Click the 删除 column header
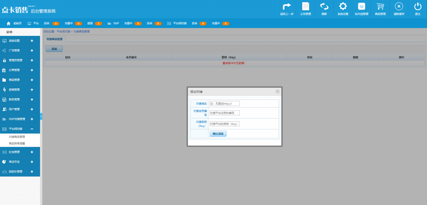This screenshot has height=205, width=427. point(356,57)
